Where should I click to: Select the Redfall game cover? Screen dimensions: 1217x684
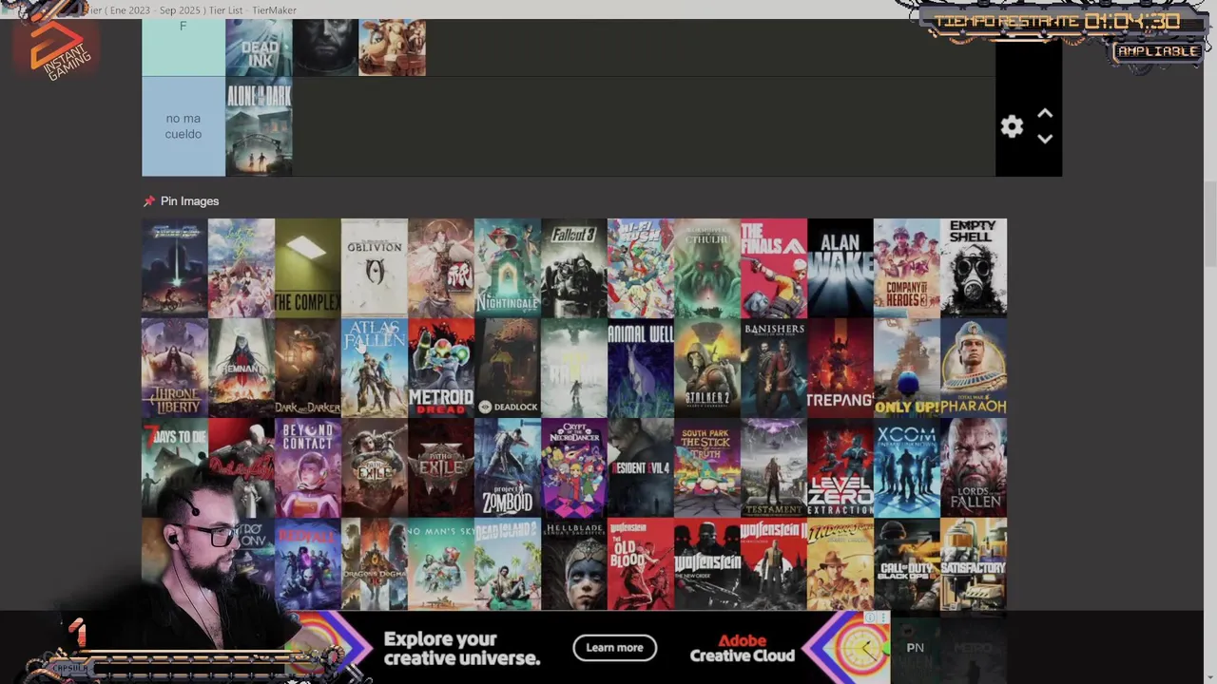(x=308, y=564)
